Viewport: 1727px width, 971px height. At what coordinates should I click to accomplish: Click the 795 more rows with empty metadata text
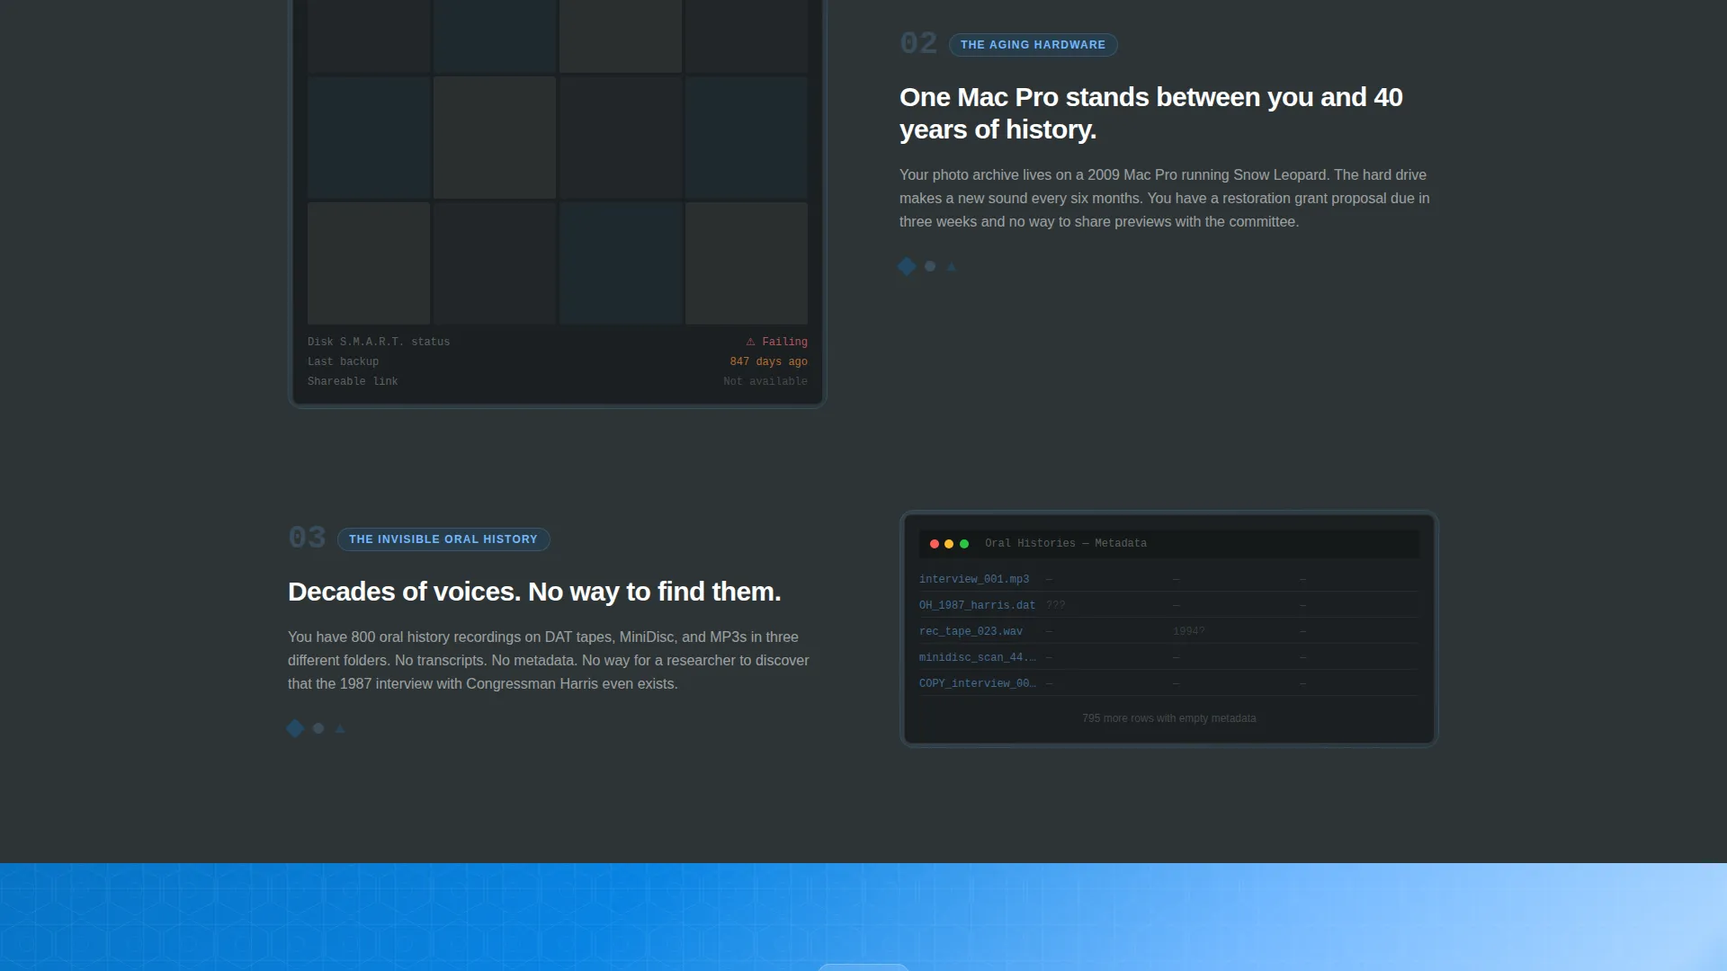[x=1168, y=718]
